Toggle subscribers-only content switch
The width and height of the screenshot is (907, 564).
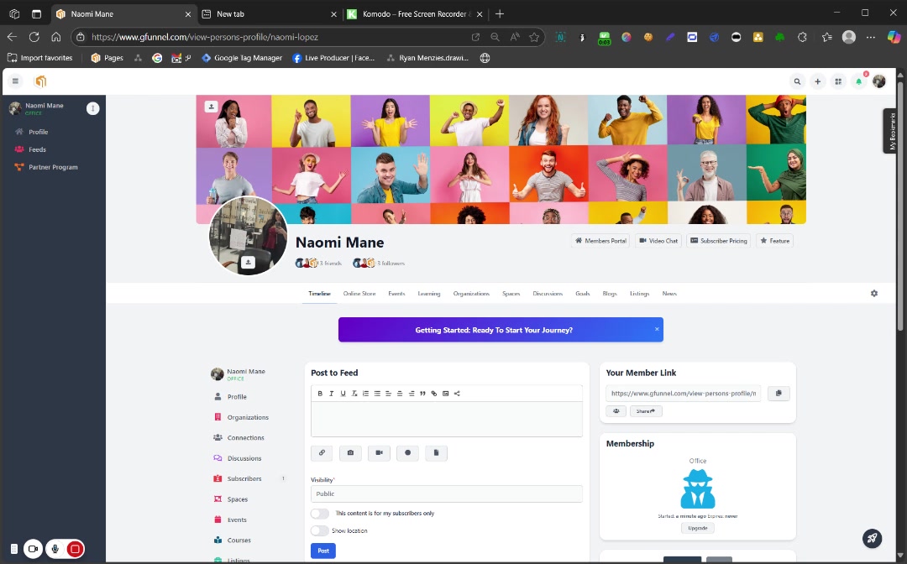pos(319,514)
